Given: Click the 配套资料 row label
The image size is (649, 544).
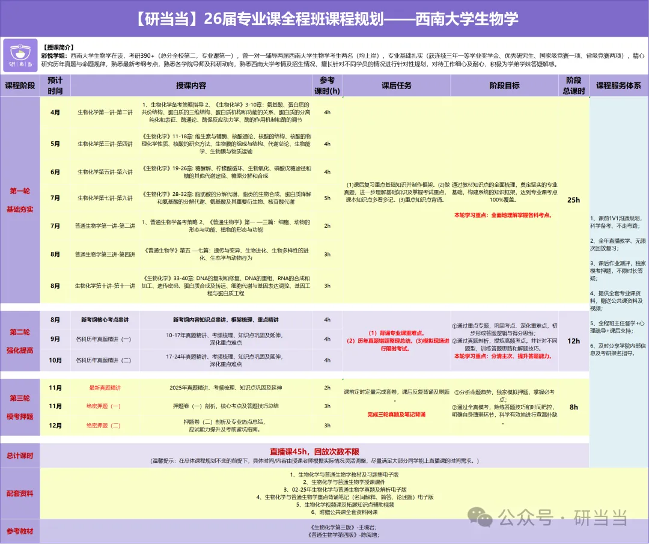Looking at the screenshot, I should click(20, 494).
